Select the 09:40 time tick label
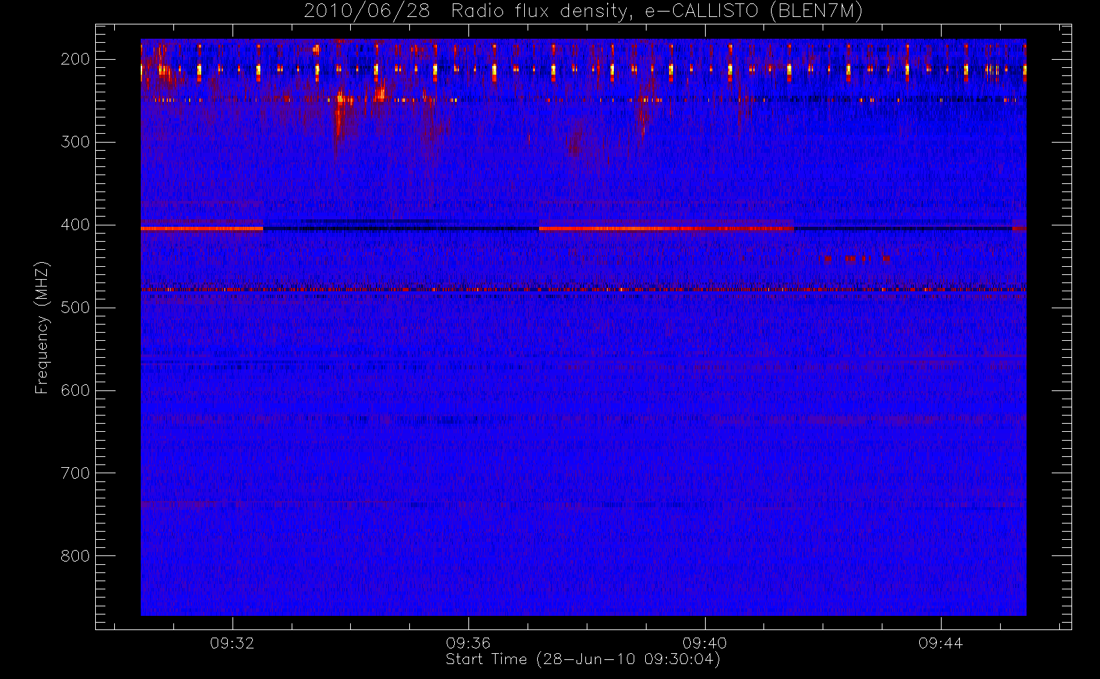This screenshot has height=679, width=1100. [704, 643]
